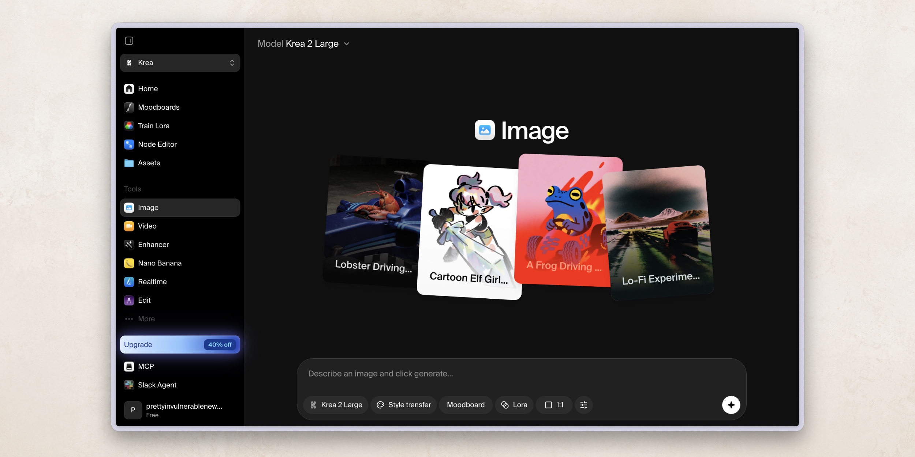Screen dimensions: 915x457
Task: Toggle the sidebar collapse icon
Action: point(129,41)
